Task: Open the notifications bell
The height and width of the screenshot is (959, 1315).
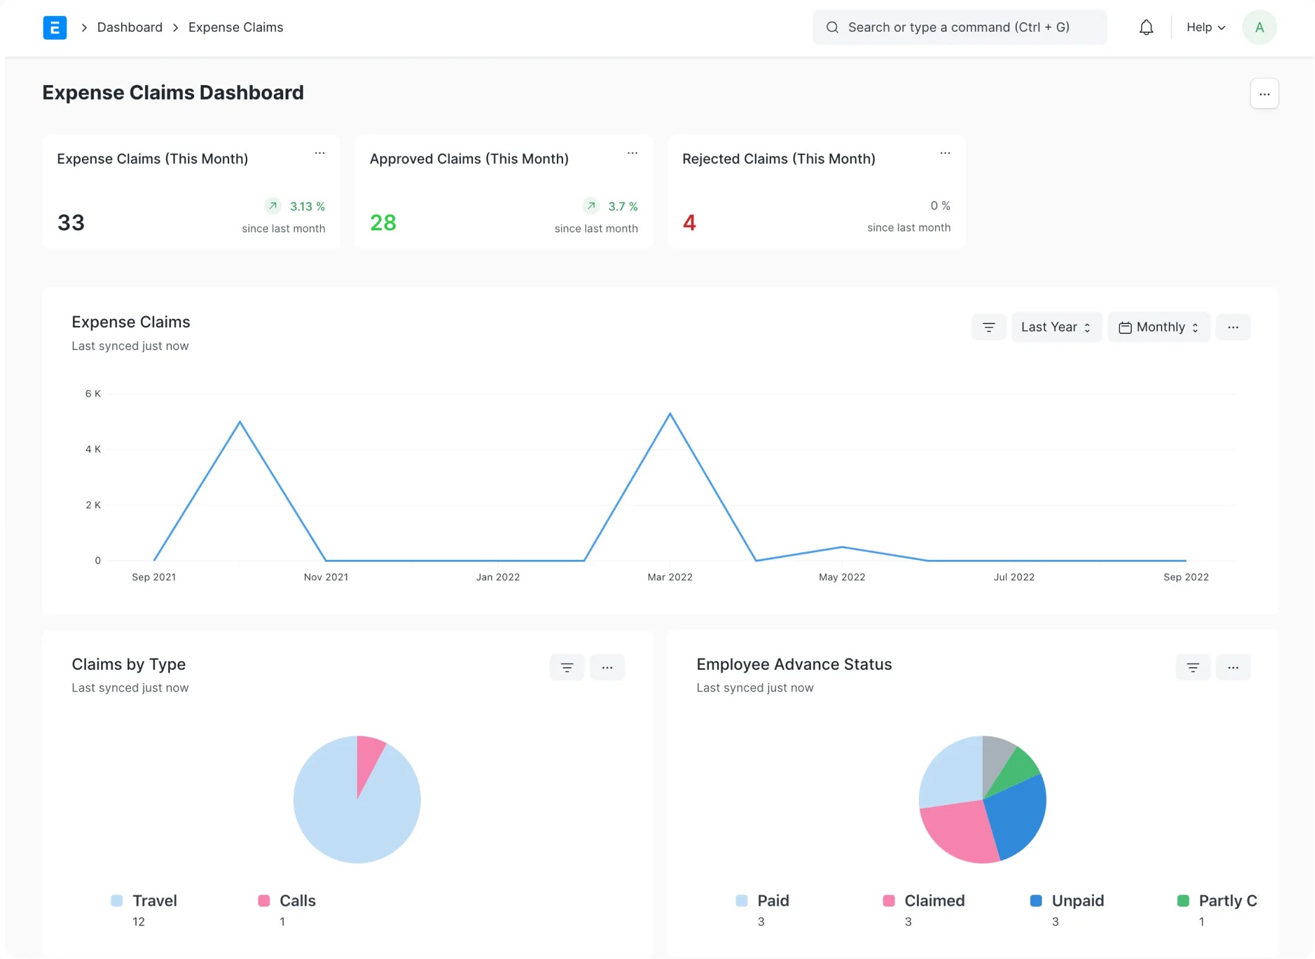Action: [1146, 27]
